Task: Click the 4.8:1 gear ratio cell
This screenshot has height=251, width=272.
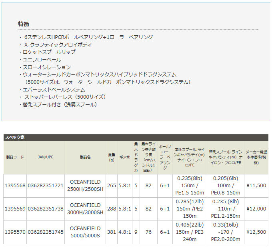Action: coord(125,232)
